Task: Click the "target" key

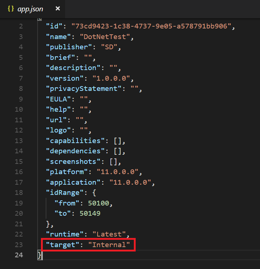Action: coord(63,245)
